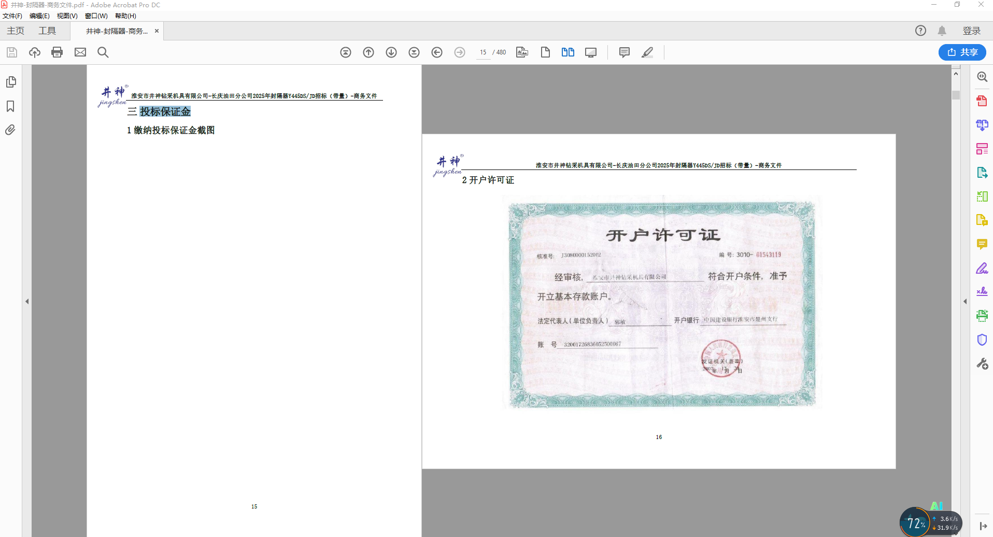Collapse the left navigation pane arrow

pos(27,301)
